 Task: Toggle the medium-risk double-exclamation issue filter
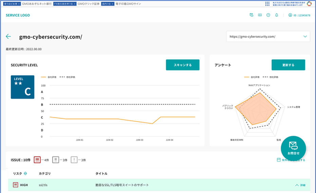click(56, 160)
